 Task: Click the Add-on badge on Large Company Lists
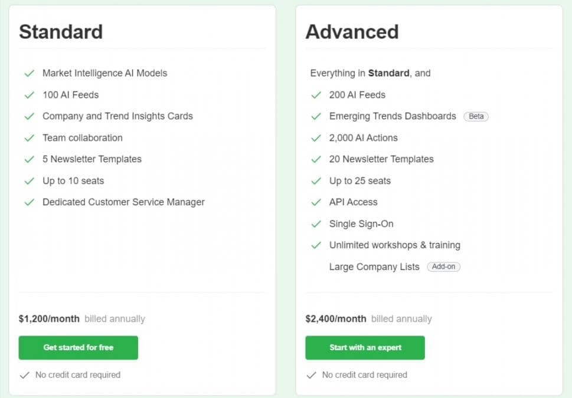click(x=443, y=267)
